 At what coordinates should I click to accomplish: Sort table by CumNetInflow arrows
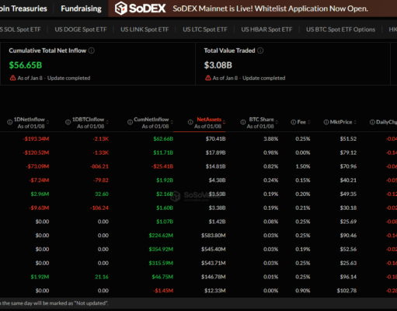pyautogui.click(x=172, y=122)
